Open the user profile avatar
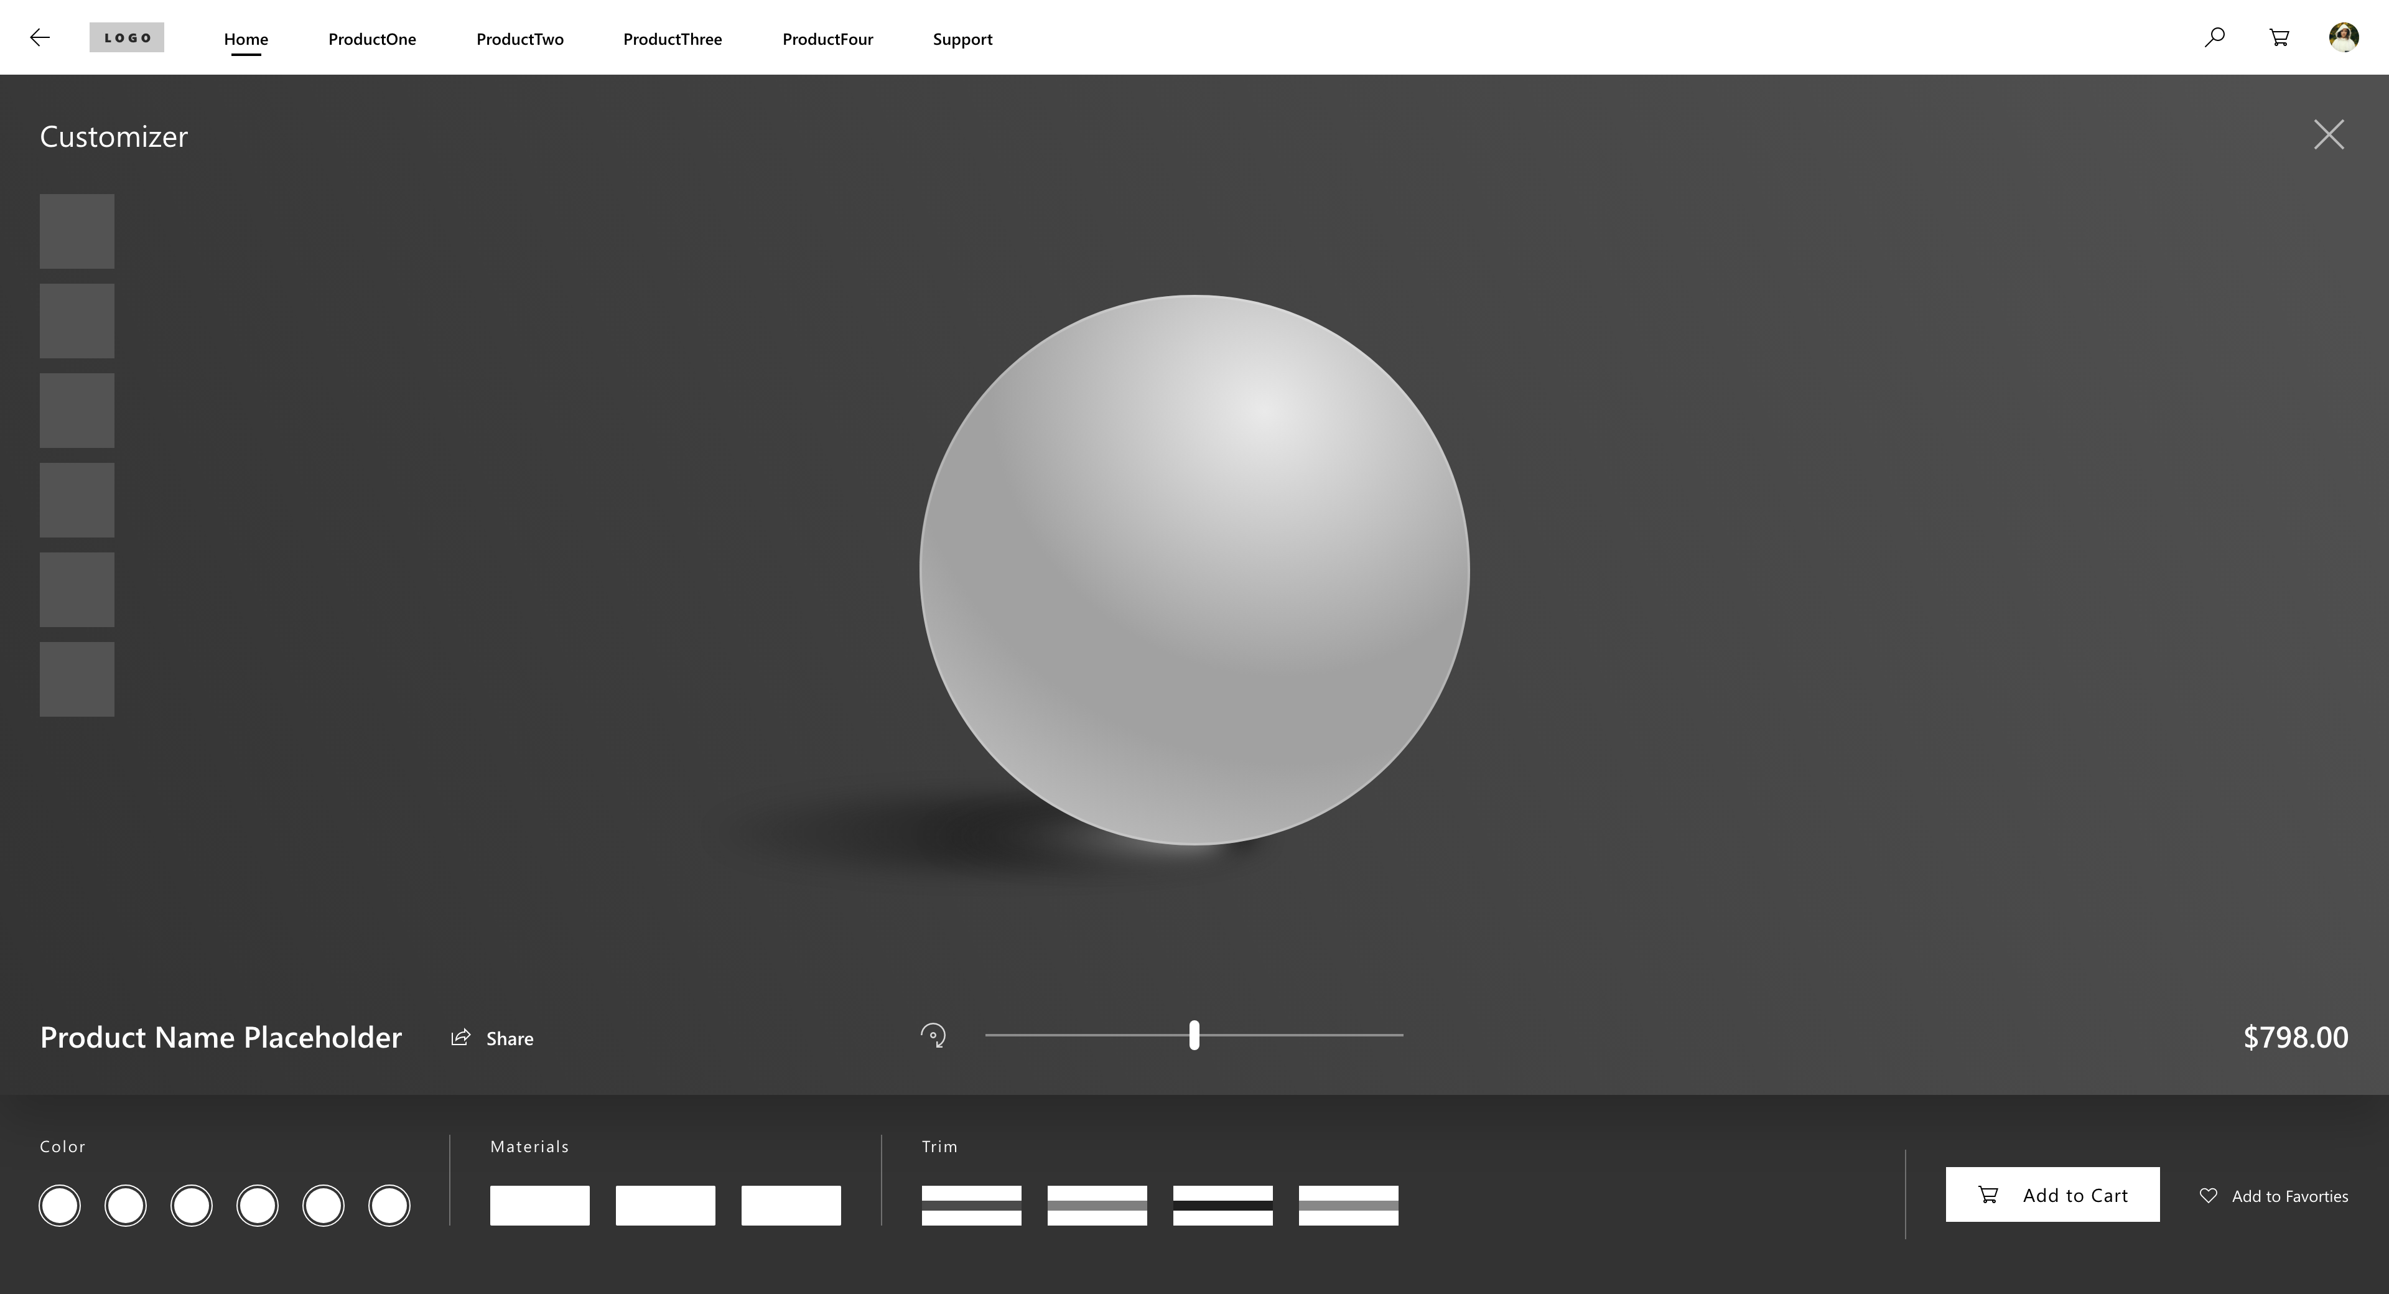This screenshot has width=2389, height=1294. point(2344,37)
